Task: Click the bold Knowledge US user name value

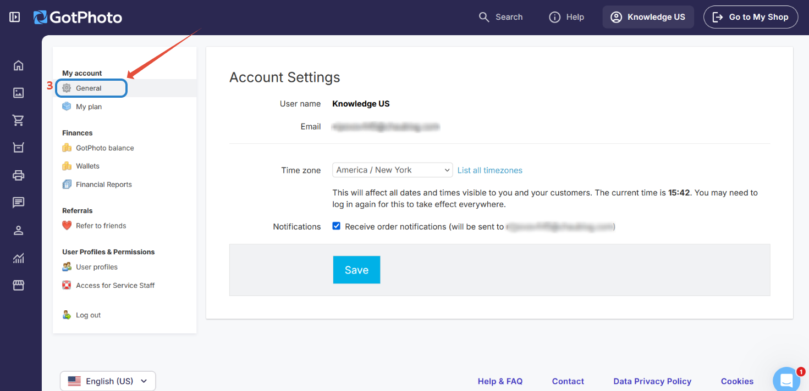Action: point(361,104)
